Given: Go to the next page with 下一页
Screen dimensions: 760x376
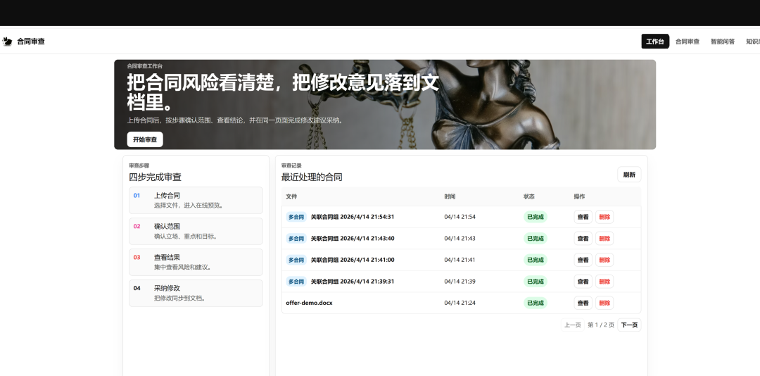Looking at the screenshot, I should click(x=629, y=325).
